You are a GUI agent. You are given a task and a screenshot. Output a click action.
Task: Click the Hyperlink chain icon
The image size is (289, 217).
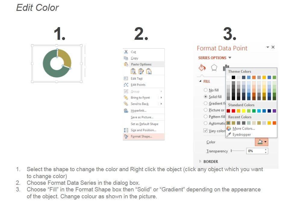pyautogui.click(x=126, y=111)
